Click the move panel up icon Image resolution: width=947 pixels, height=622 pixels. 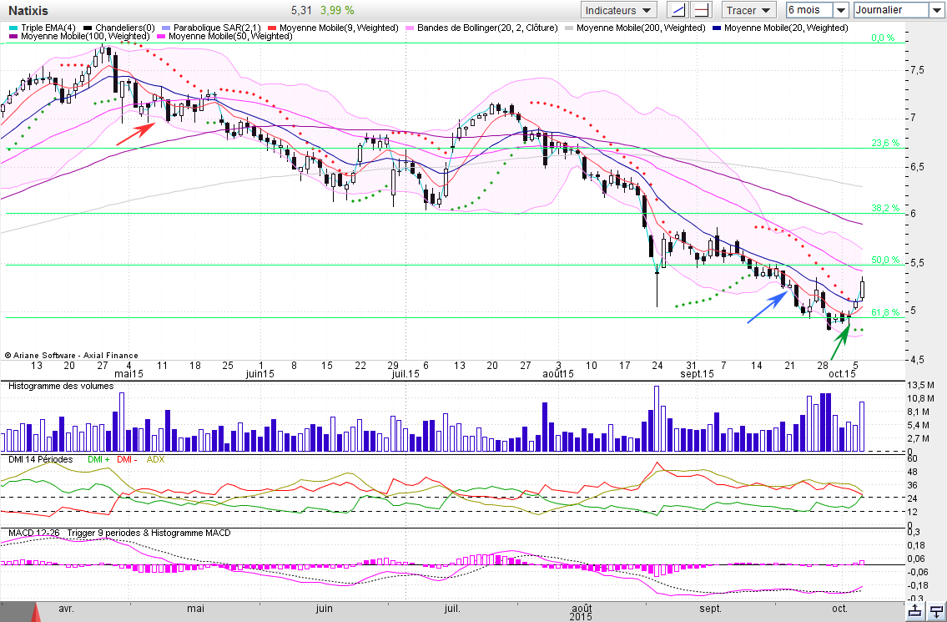coord(915,610)
